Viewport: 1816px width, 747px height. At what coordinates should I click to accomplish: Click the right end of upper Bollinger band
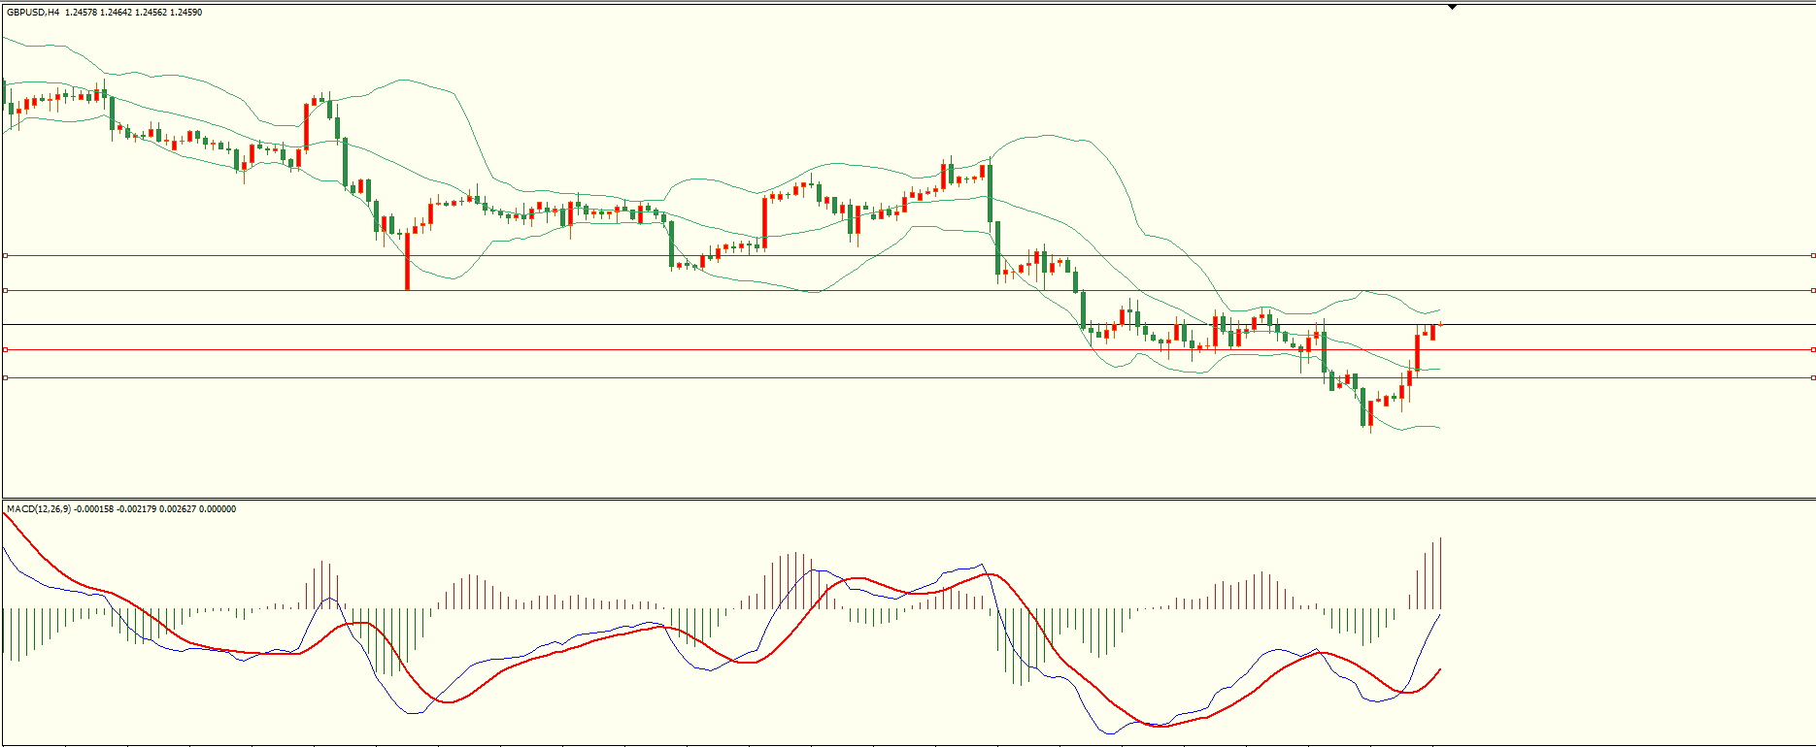click(1439, 310)
